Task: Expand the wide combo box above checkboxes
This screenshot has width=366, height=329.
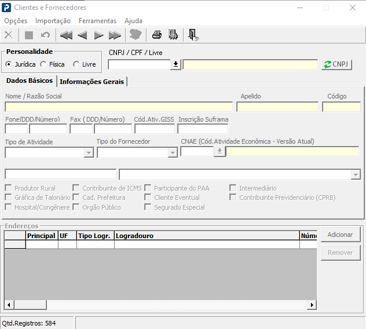Action: click(x=356, y=174)
